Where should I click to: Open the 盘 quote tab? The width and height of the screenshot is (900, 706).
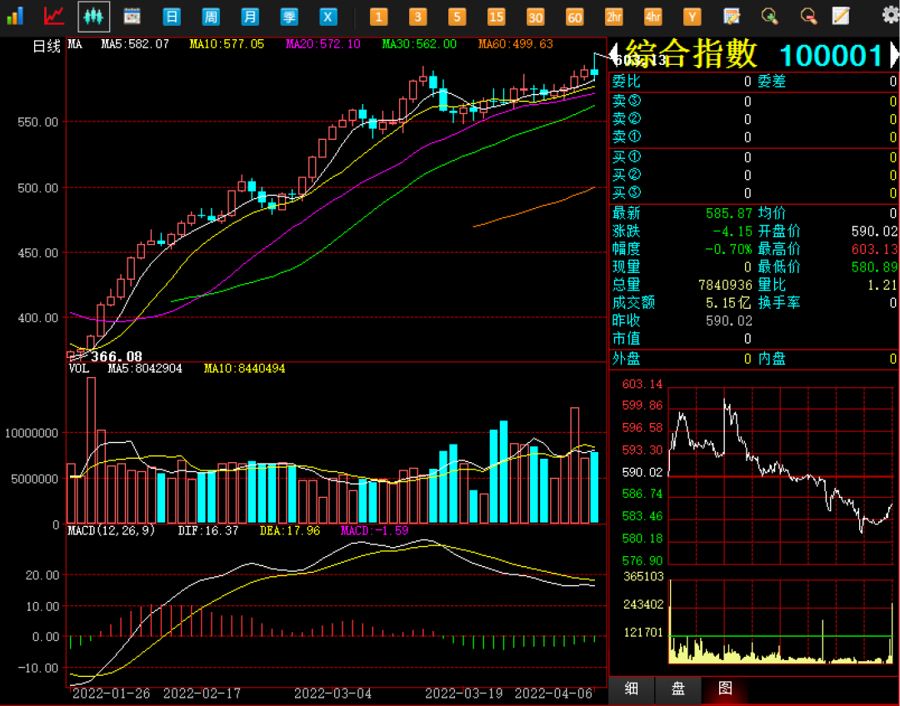coord(677,689)
